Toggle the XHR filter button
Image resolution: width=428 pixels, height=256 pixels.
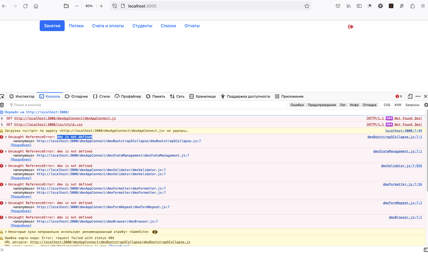pos(397,105)
